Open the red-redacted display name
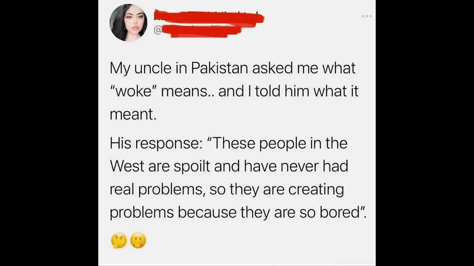Image resolution: width=474 pixels, height=266 pixels. coord(208,17)
